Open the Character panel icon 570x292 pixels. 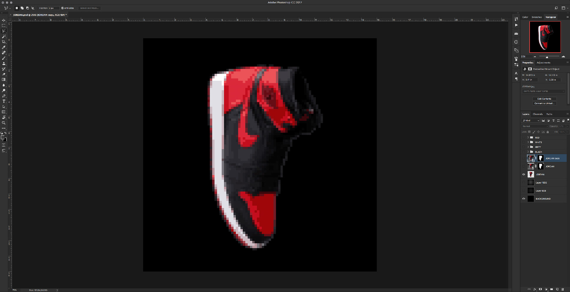pyautogui.click(x=516, y=73)
